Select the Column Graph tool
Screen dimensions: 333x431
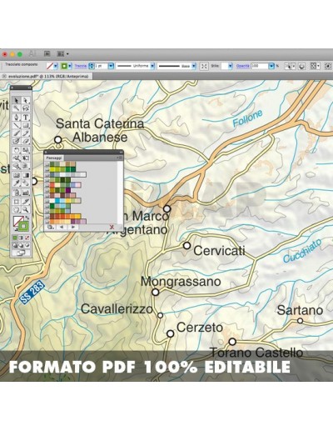(25, 192)
